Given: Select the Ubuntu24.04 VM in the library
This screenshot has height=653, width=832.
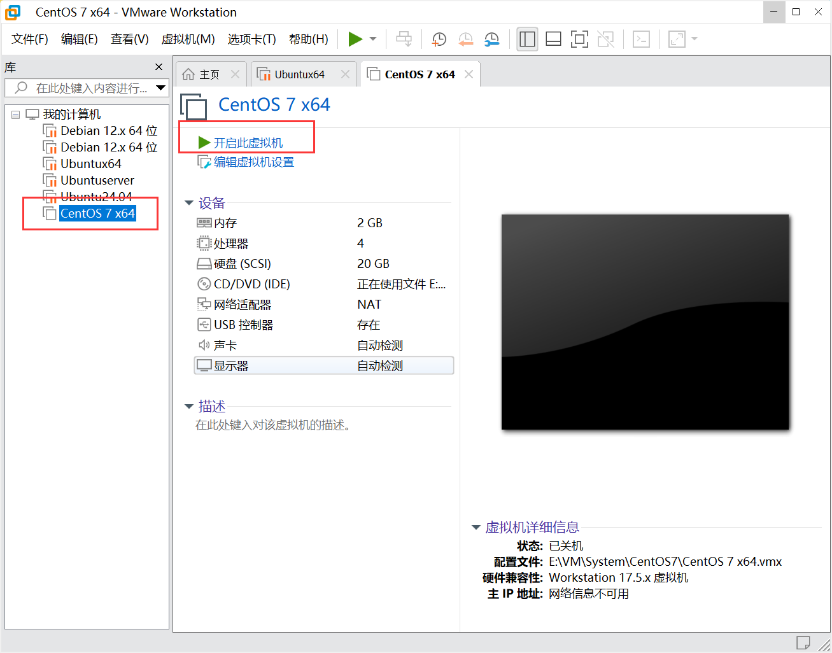Looking at the screenshot, I should click(96, 197).
